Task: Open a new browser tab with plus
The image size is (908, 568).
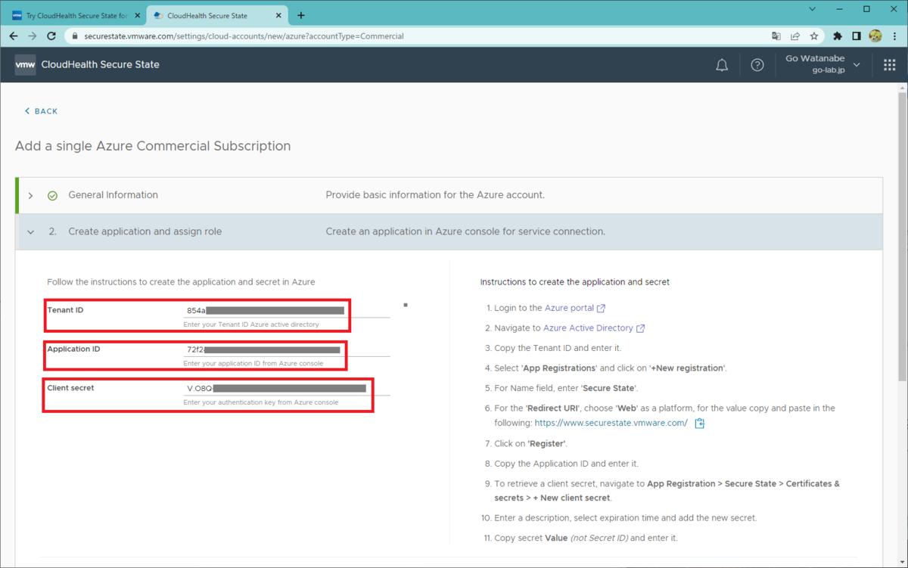Action: pyautogui.click(x=301, y=15)
